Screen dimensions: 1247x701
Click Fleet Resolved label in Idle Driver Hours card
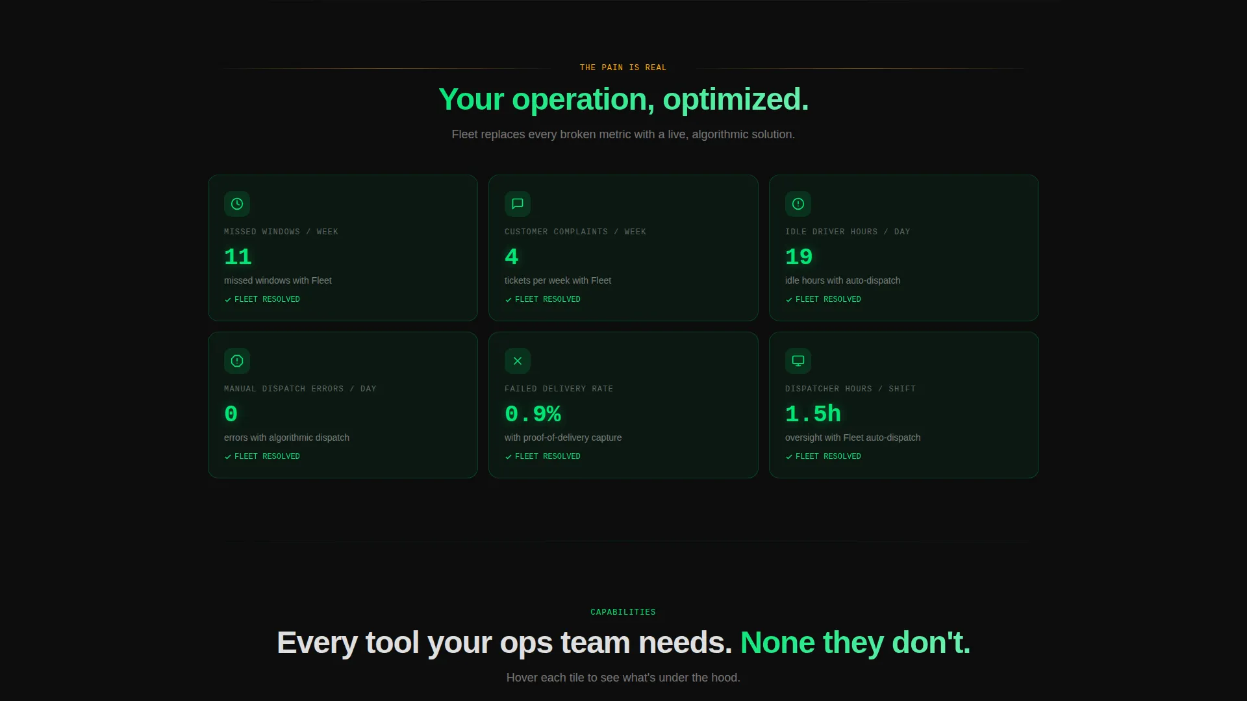coord(828,299)
